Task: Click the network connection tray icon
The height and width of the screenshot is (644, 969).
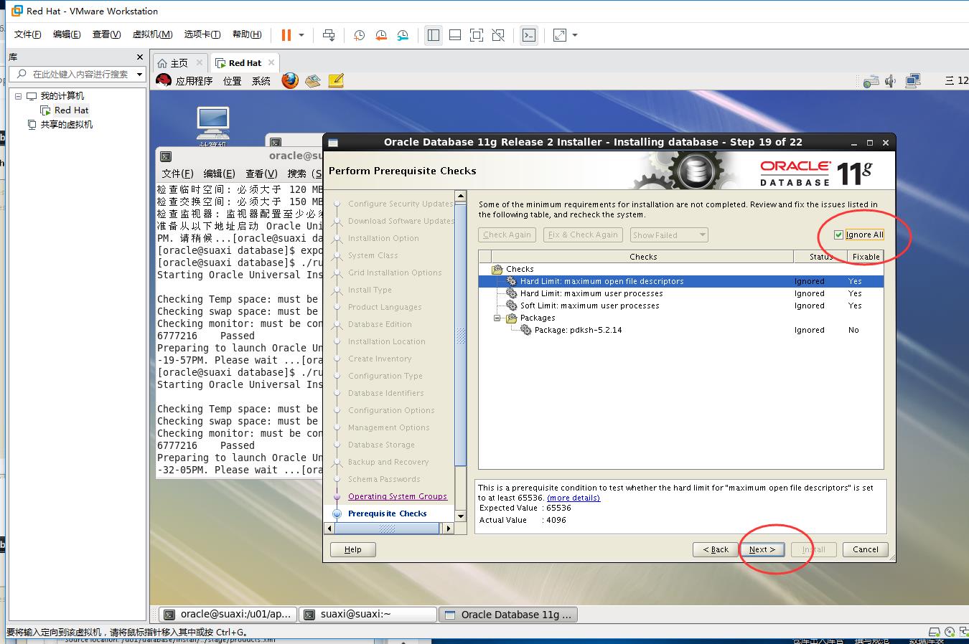Action: (x=913, y=81)
